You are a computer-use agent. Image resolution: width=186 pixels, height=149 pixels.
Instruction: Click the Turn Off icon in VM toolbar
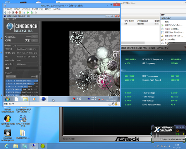tap(13, 12)
